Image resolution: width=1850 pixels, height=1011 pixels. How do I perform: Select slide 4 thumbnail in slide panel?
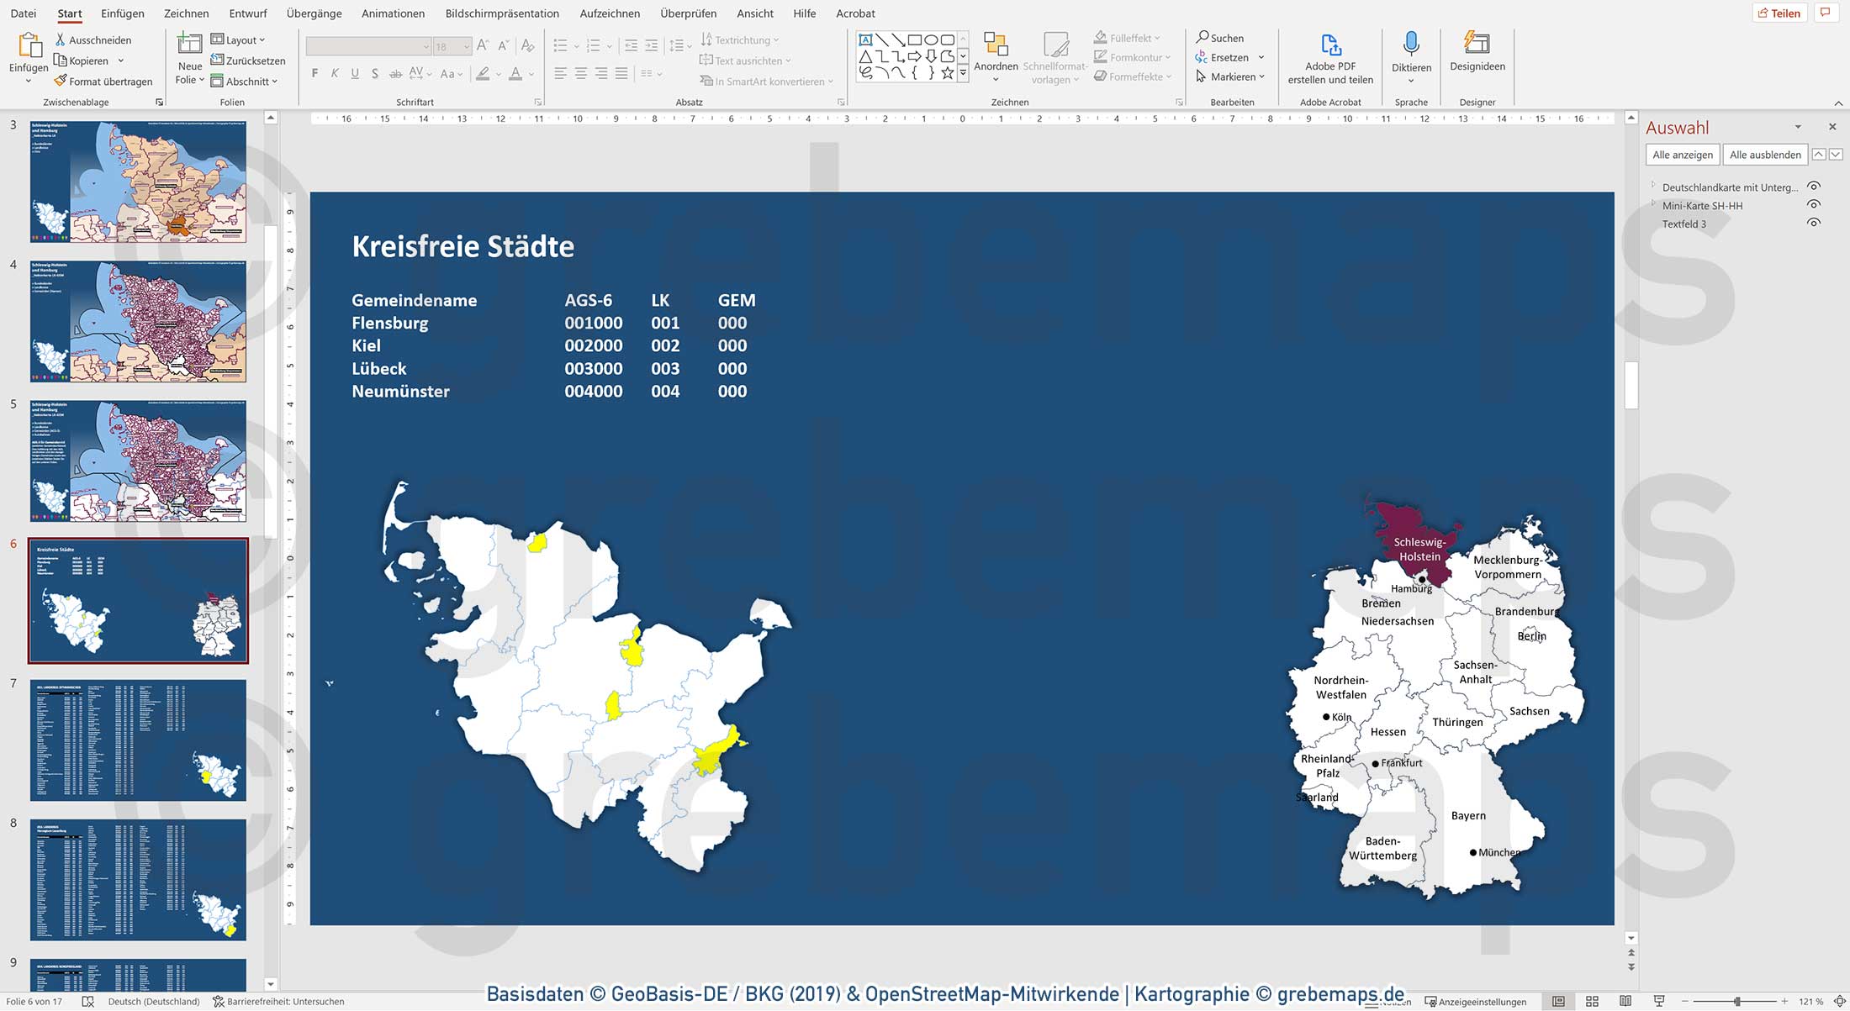tap(137, 322)
